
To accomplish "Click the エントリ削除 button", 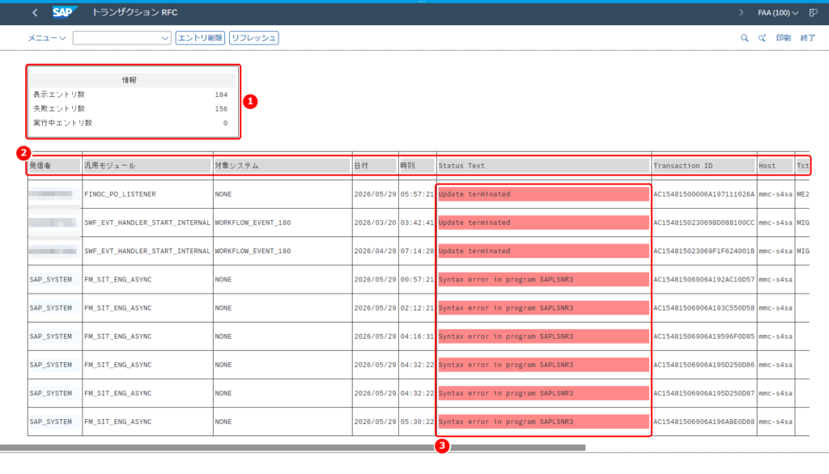I will point(200,38).
